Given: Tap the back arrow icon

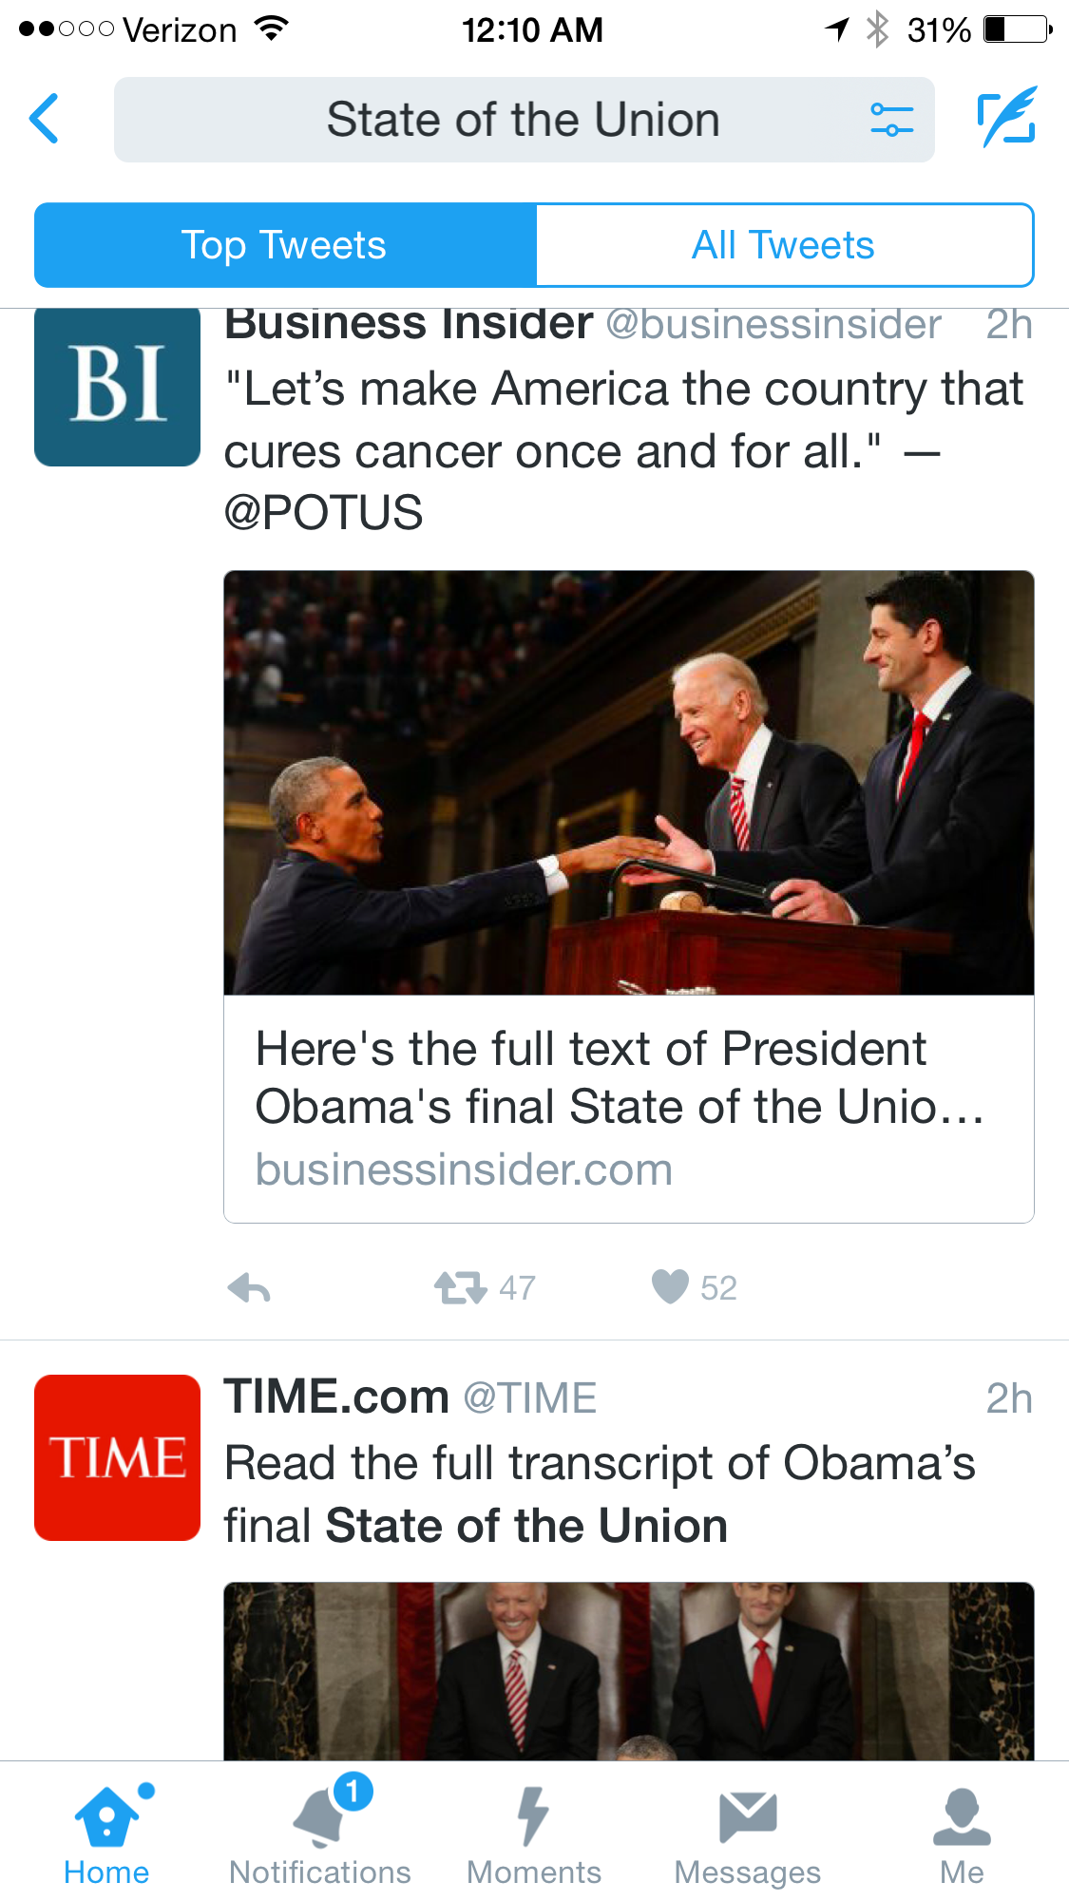Looking at the screenshot, I should (45, 119).
